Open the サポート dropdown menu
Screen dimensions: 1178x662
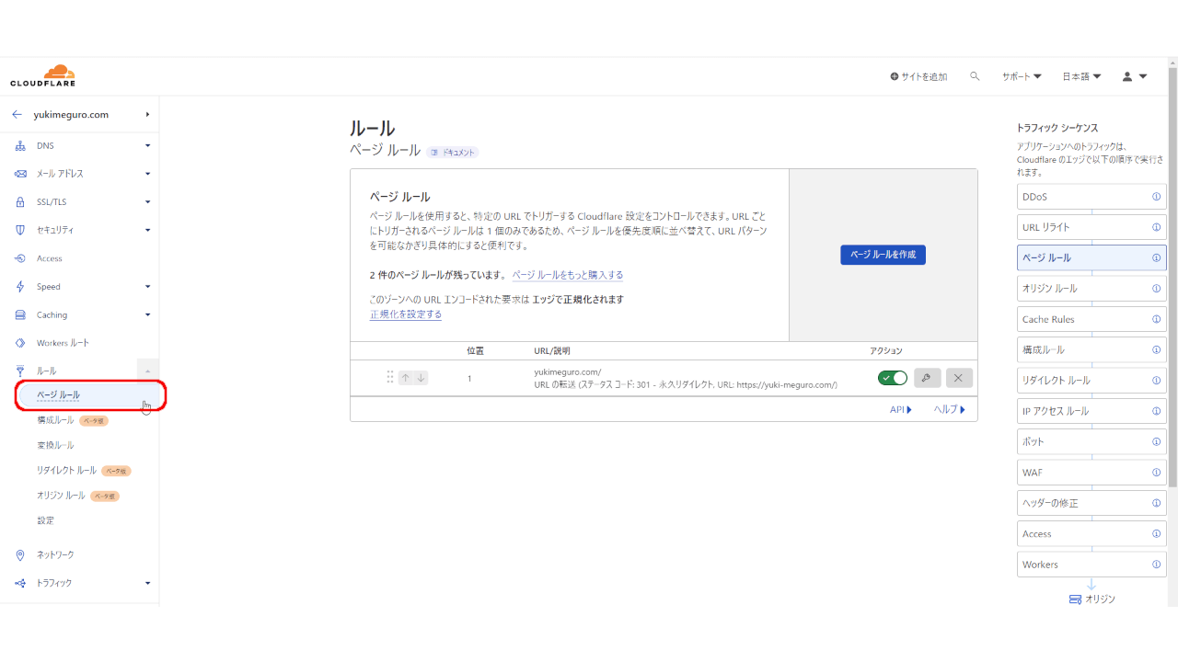coord(1022,76)
